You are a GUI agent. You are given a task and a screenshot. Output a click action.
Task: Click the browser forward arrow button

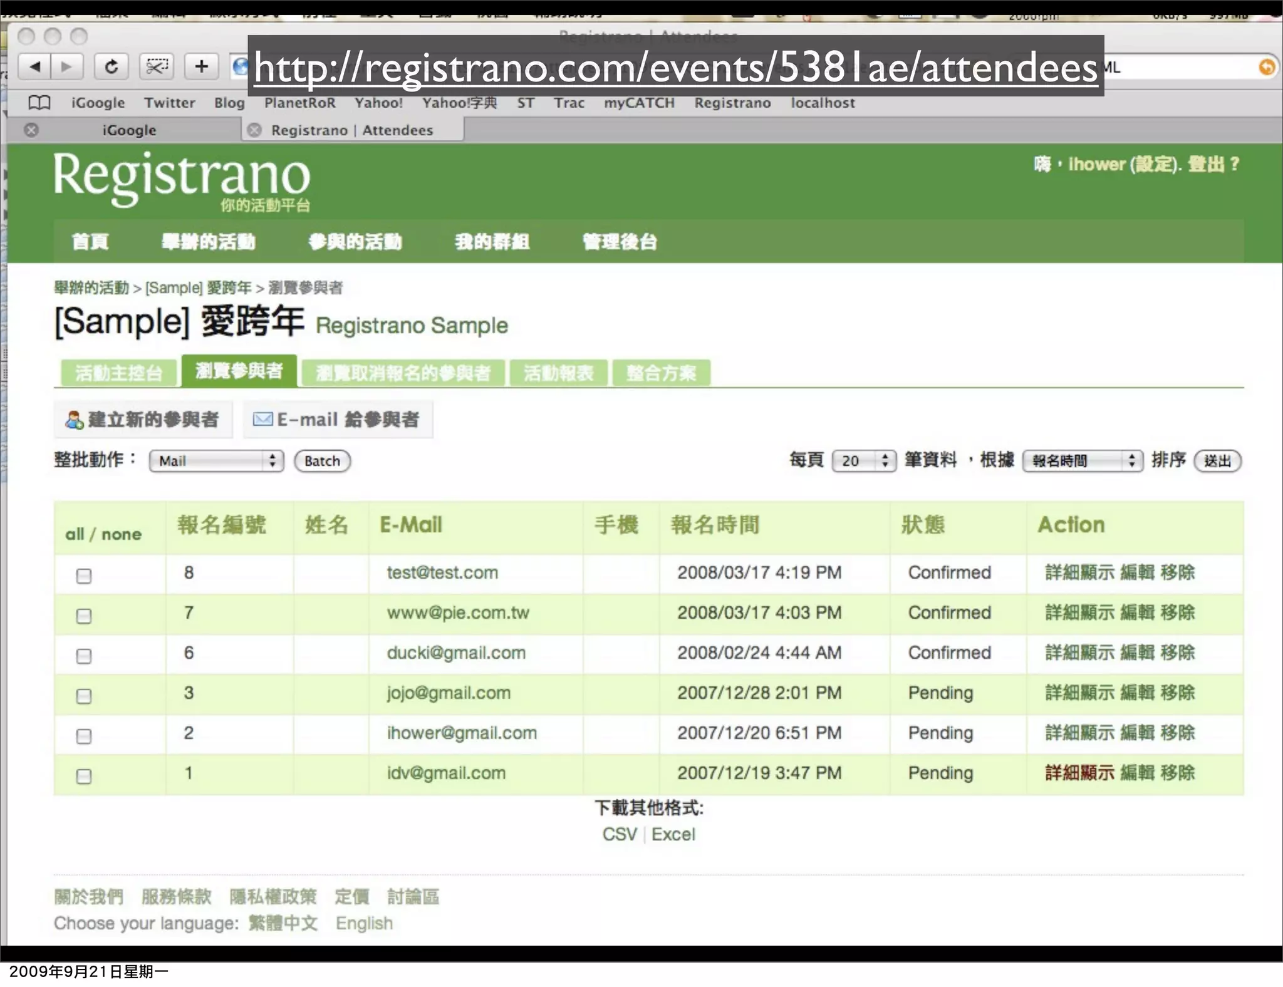point(66,66)
